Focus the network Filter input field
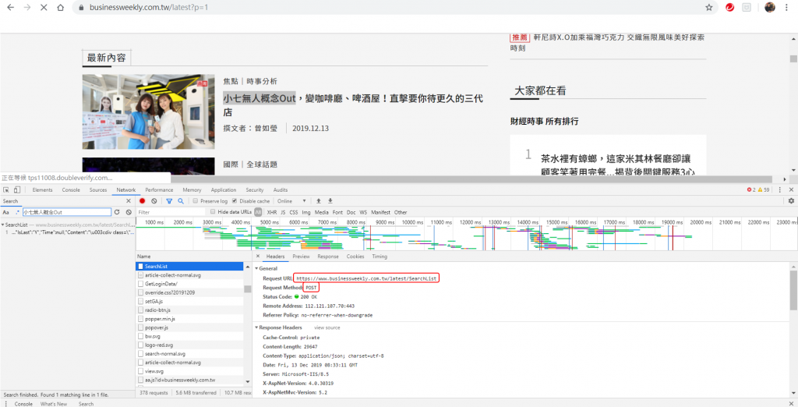 (171, 212)
